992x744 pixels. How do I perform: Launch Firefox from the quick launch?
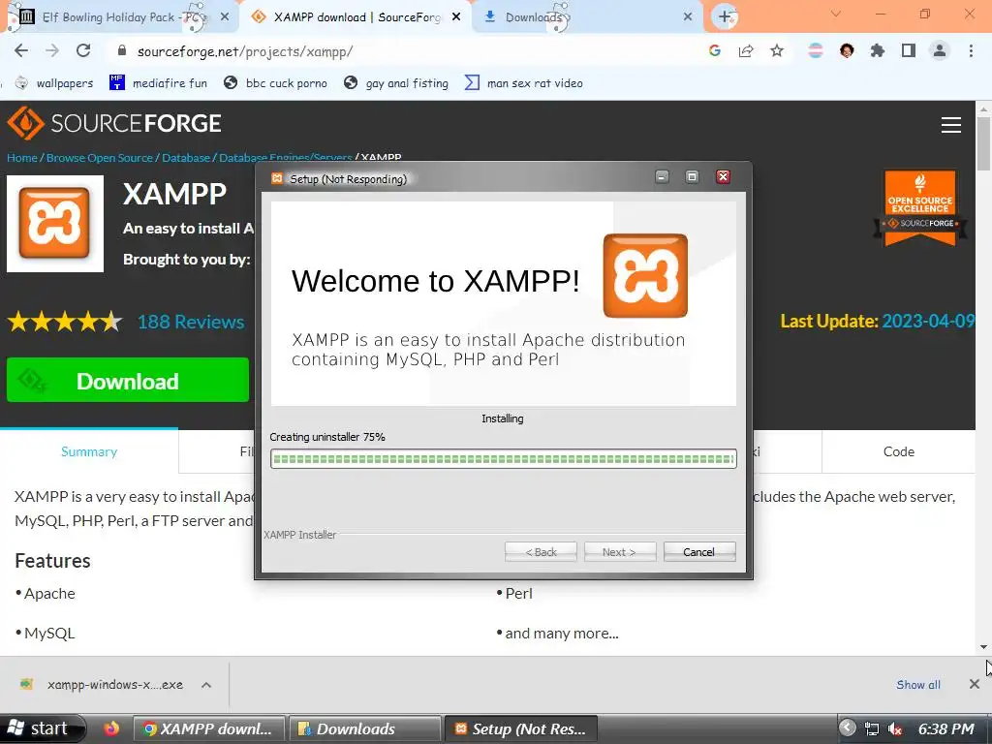pos(111,728)
